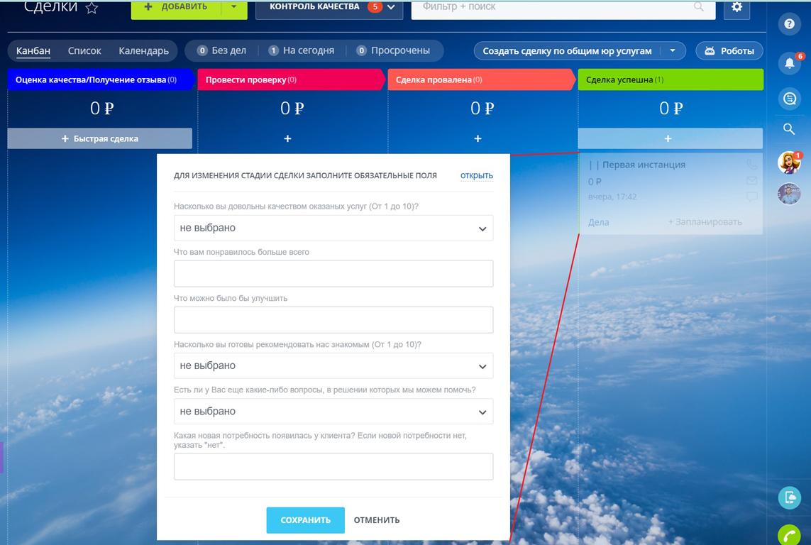Select Оценка качества/Получение отзыва stage header
This screenshot has height=545, width=811.
(101, 79)
